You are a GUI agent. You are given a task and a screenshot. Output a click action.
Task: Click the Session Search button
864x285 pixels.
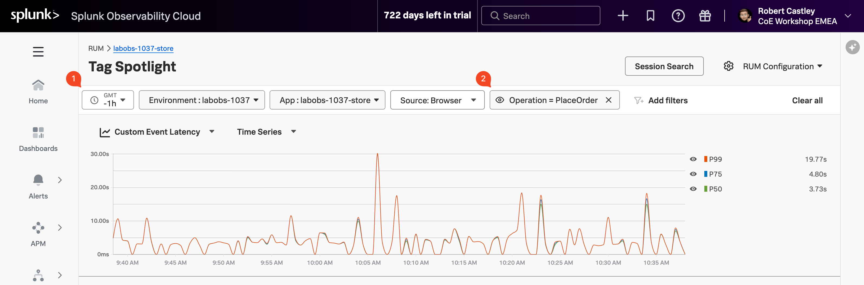coord(664,66)
